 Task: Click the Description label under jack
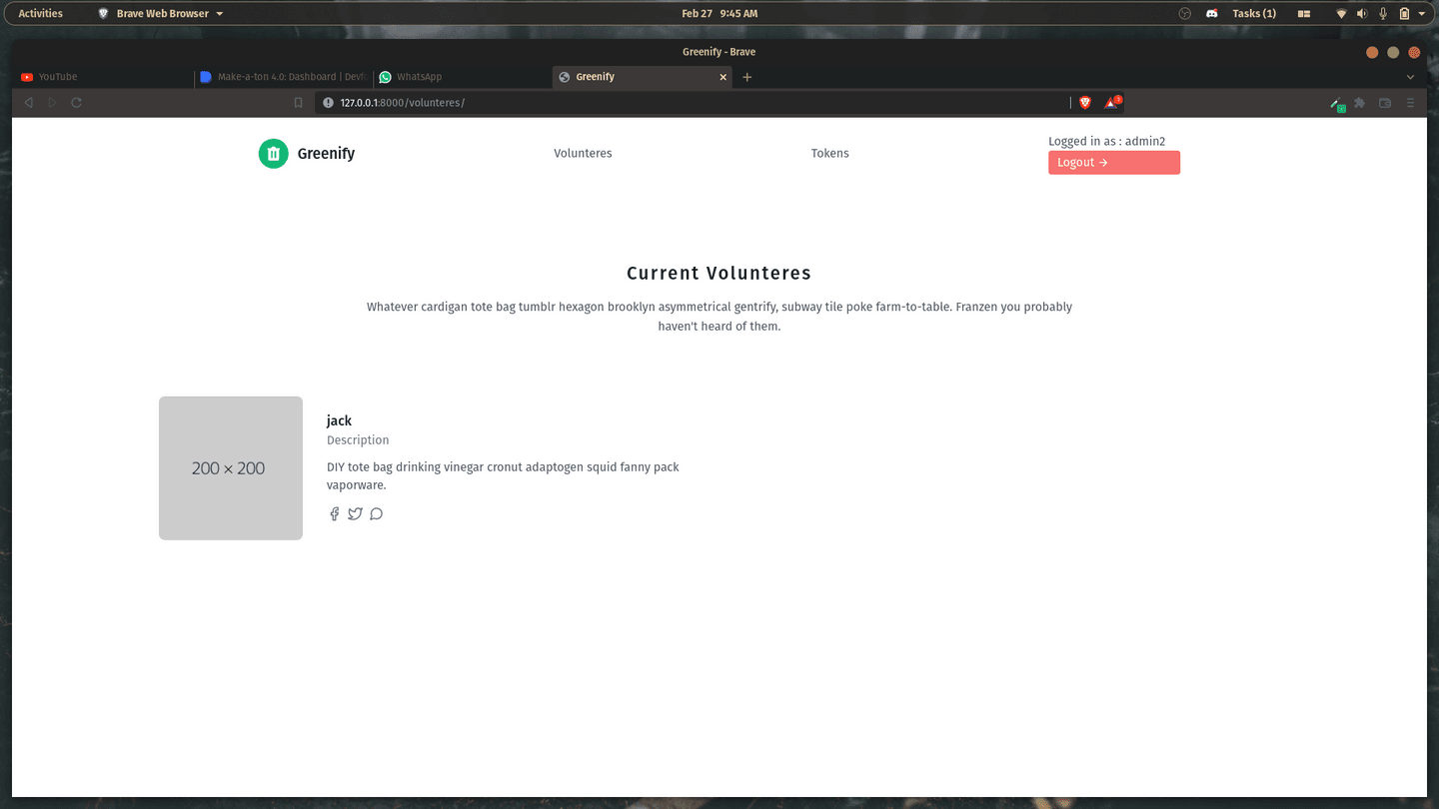358,440
